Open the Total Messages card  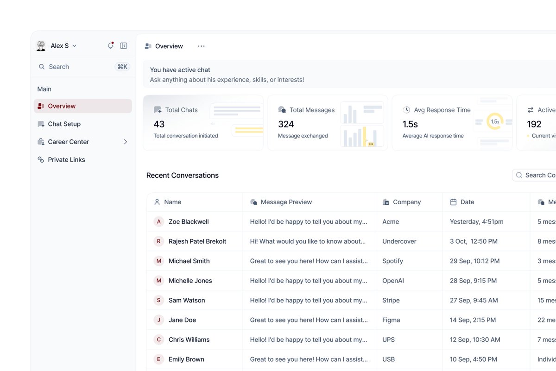[328, 123]
